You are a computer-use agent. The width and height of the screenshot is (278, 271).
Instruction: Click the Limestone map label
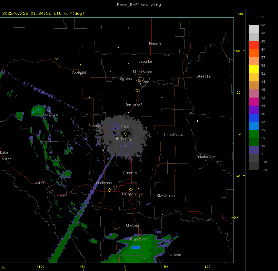pos(49,115)
